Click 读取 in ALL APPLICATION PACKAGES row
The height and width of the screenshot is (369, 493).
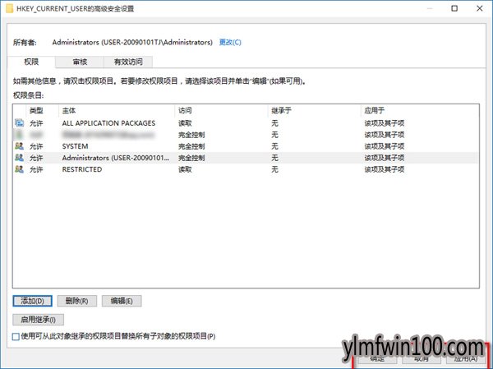185,123
